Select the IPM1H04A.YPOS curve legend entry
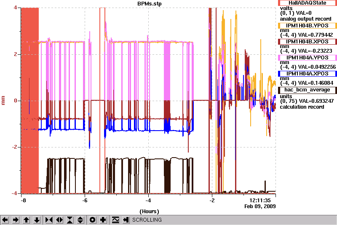The width and height of the screenshot is (337, 225). click(308, 58)
